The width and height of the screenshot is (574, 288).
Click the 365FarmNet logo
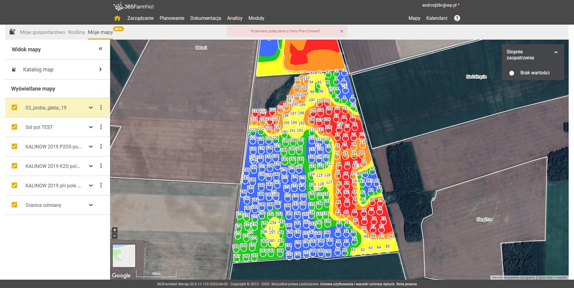pos(133,6)
